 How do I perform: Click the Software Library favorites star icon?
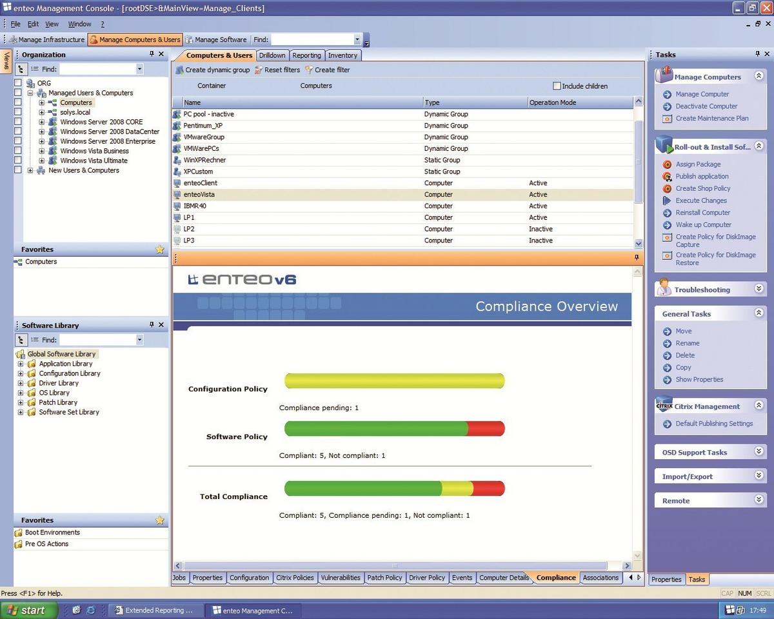coord(160,520)
